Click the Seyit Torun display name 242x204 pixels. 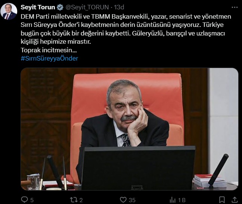click(x=38, y=7)
